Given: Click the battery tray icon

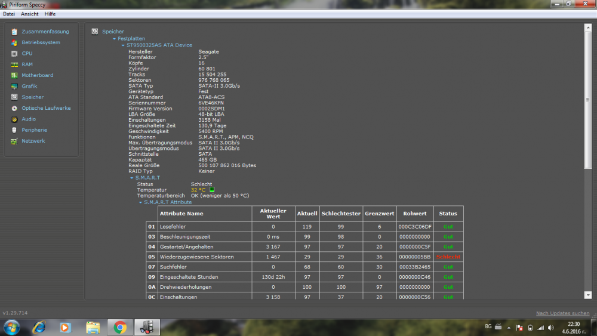Looking at the screenshot, I should tap(530, 328).
